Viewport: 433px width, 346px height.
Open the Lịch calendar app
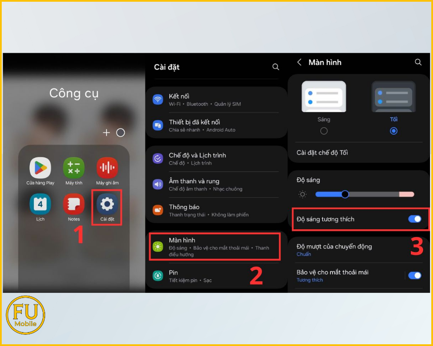40,204
